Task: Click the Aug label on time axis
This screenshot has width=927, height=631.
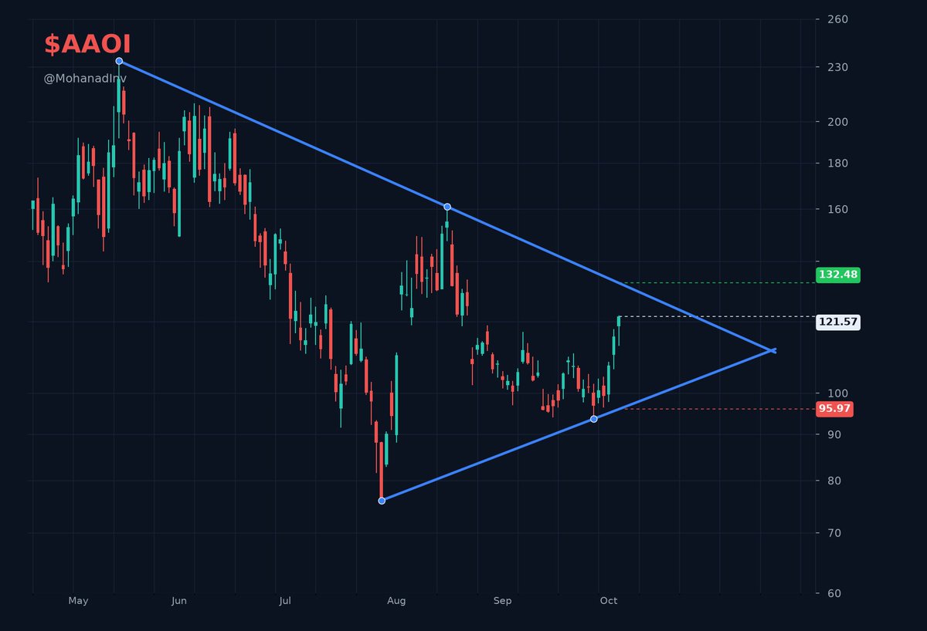Action: pos(396,601)
